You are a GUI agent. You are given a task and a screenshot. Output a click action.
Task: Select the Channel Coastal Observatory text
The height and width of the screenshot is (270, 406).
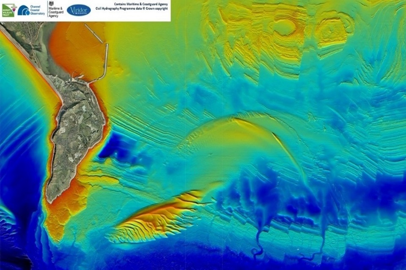coord(37,10)
